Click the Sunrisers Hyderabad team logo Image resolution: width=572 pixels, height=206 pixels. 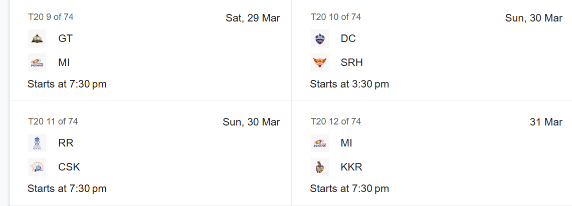coord(320,62)
